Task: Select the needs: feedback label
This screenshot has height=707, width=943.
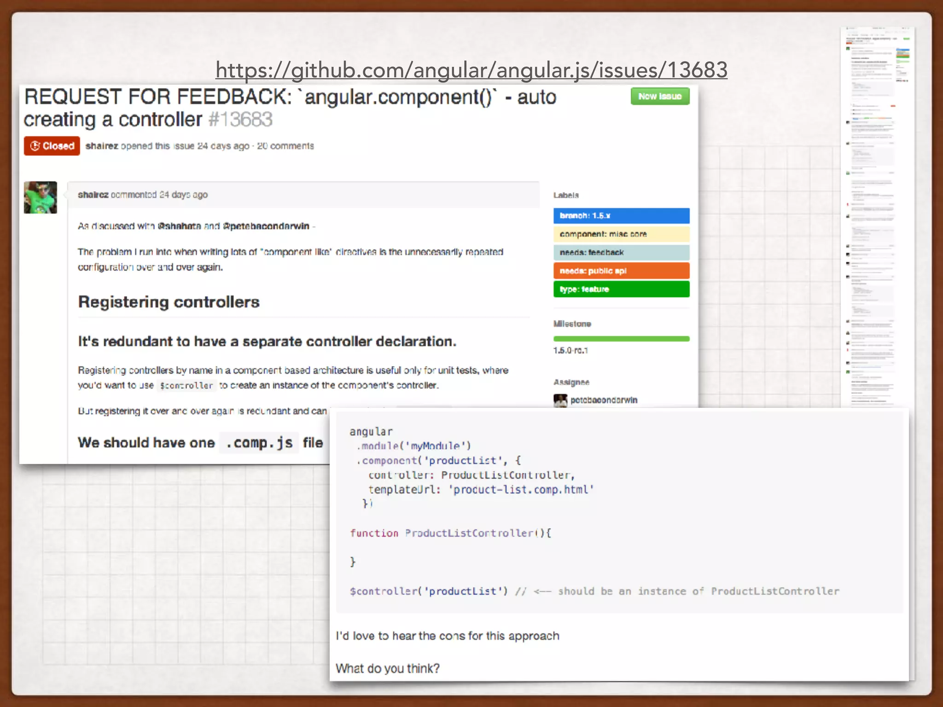Action: click(621, 253)
